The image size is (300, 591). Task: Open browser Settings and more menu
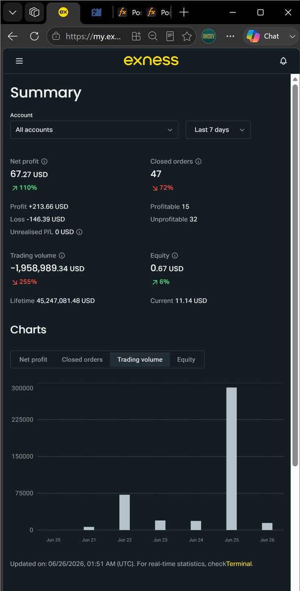231,36
